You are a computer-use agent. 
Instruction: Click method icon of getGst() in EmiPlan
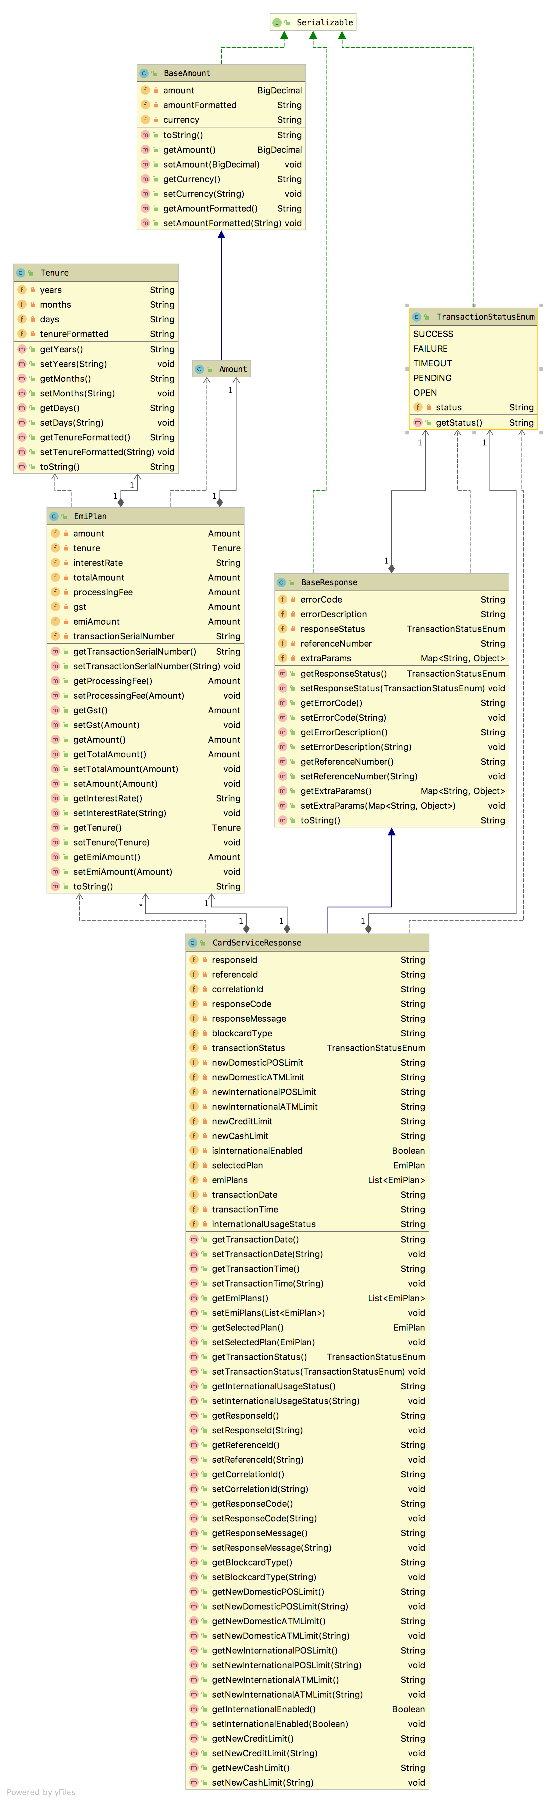[56, 710]
